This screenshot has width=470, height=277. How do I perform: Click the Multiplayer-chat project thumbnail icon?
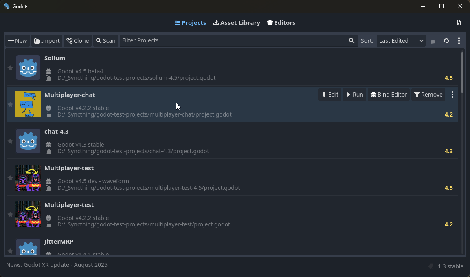(x=28, y=104)
